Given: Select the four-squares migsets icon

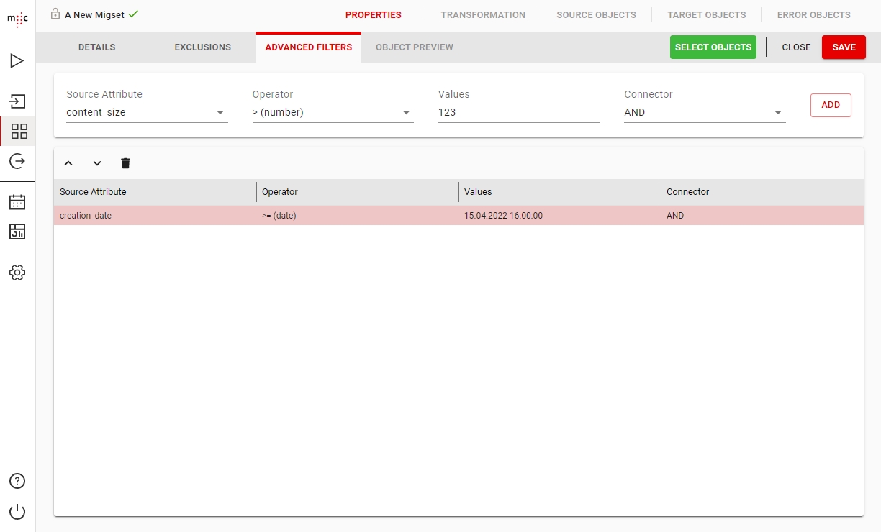Looking at the screenshot, I should pyautogui.click(x=19, y=131).
